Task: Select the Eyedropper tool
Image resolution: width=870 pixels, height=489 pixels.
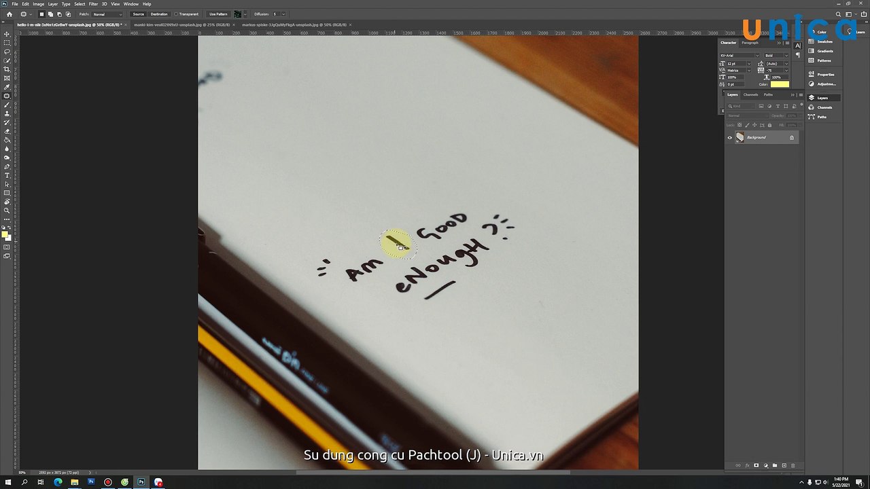Action: point(7,87)
